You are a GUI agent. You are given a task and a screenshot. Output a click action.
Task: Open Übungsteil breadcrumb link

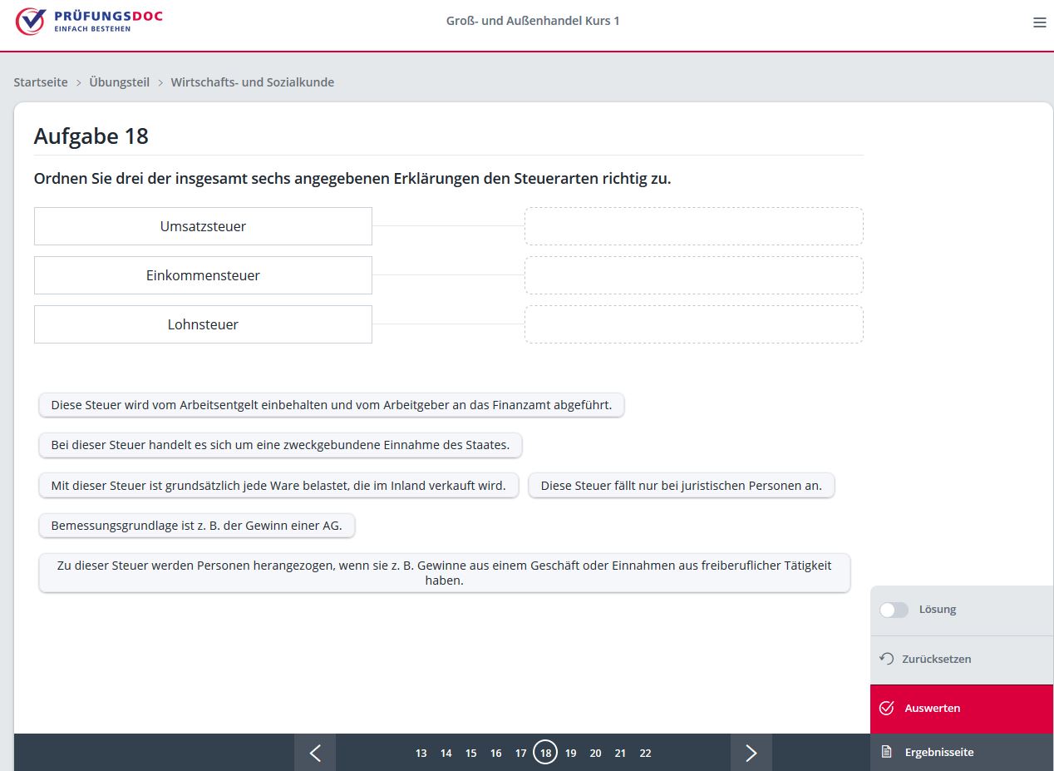(x=120, y=82)
